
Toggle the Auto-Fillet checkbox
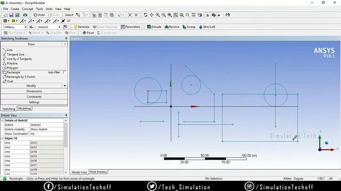point(64,72)
